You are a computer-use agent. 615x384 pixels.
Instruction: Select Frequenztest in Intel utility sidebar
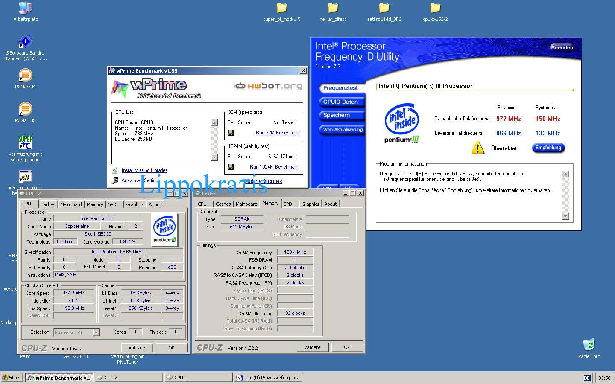coord(340,88)
